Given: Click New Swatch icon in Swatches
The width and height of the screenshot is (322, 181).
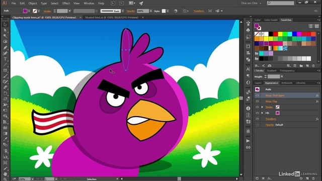Looking at the screenshot, I should click(x=307, y=66).
